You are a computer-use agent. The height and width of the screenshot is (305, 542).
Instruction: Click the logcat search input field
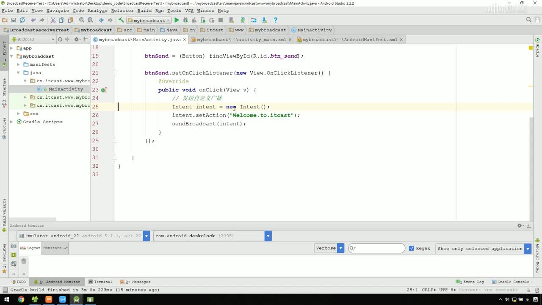(376, 248)
